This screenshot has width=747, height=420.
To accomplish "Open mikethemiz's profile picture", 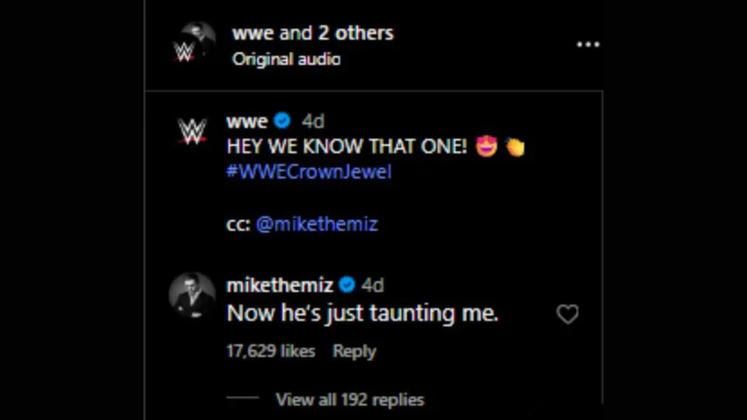I will pos(191,295).
